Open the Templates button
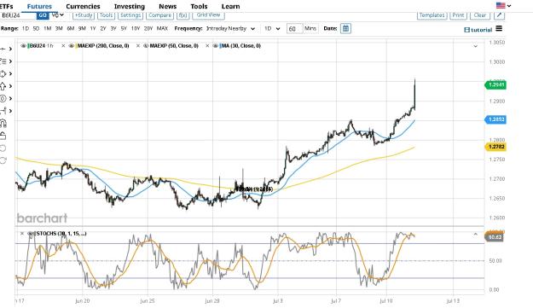The height and width of the screenshot is (308, 533). point(432,15)
